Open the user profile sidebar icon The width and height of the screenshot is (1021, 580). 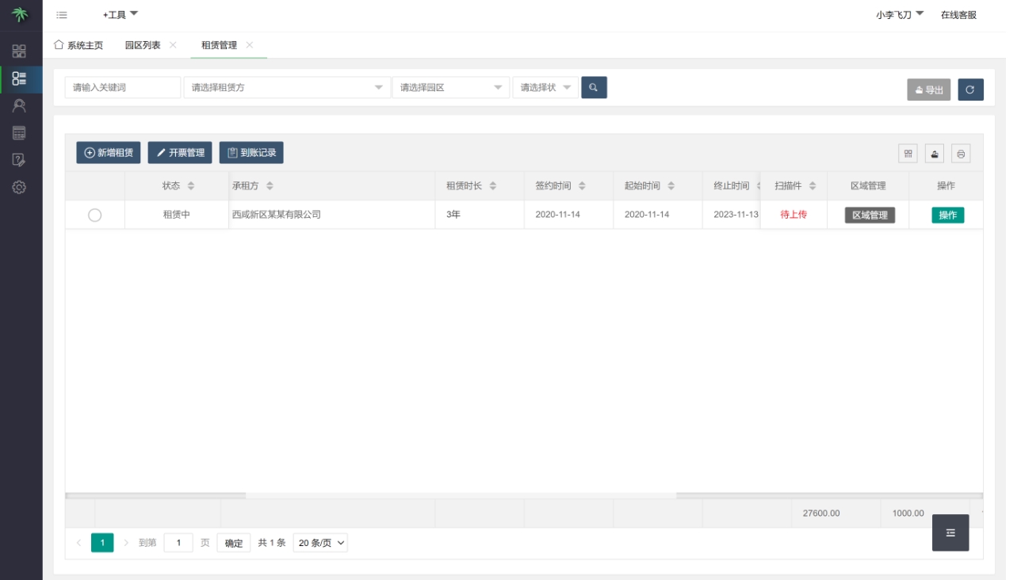tap(19, 105)
